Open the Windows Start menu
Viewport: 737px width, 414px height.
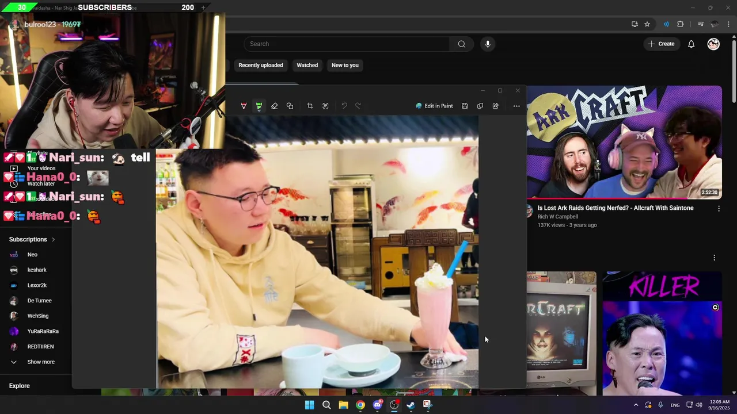coord(309,405)
